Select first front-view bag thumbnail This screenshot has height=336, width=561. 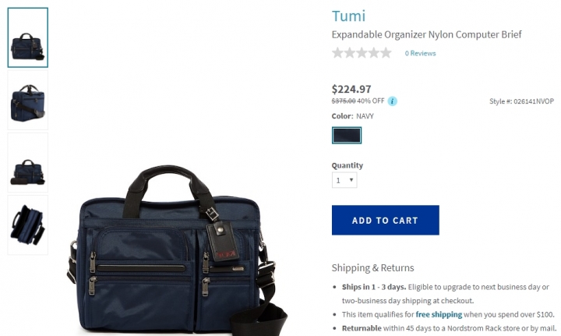pos(27,37)
